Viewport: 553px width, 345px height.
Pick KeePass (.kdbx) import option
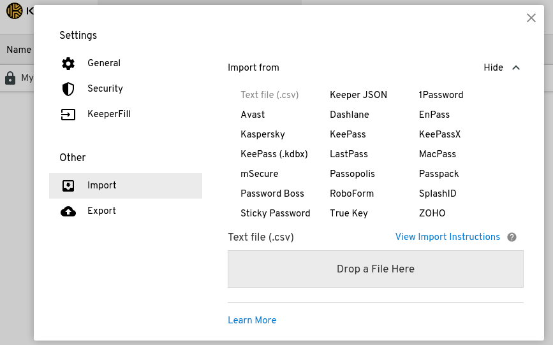274,154
